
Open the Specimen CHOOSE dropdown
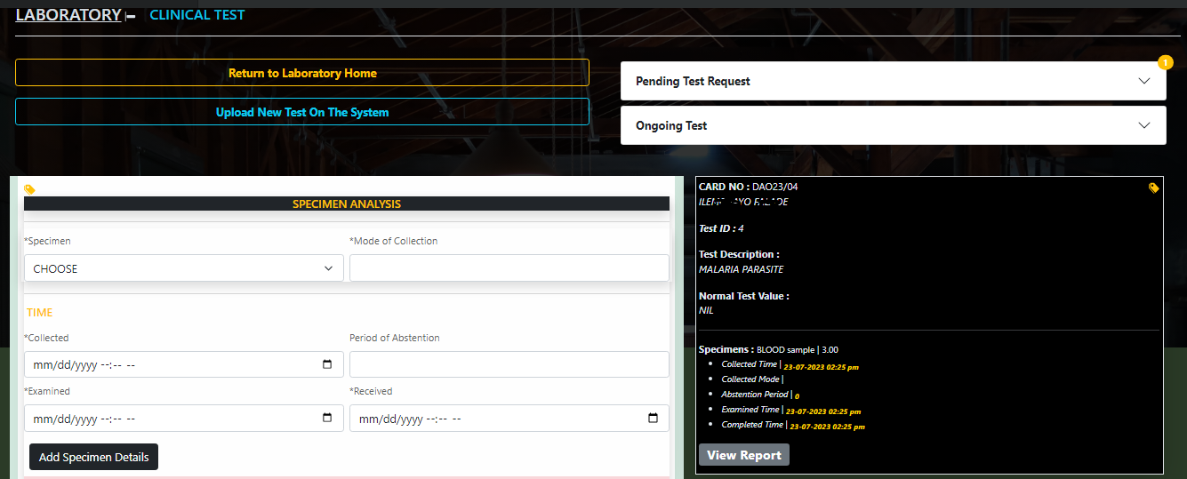click(x=184, y=268)
